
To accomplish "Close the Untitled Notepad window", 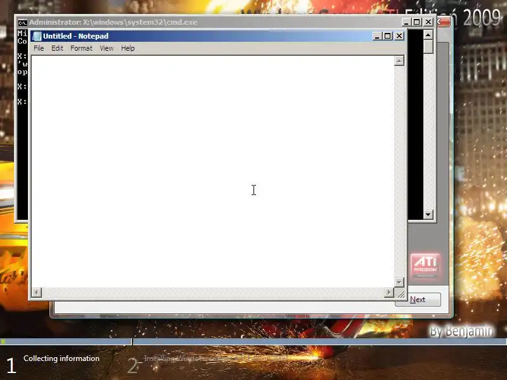I will (x=399, y=36).
